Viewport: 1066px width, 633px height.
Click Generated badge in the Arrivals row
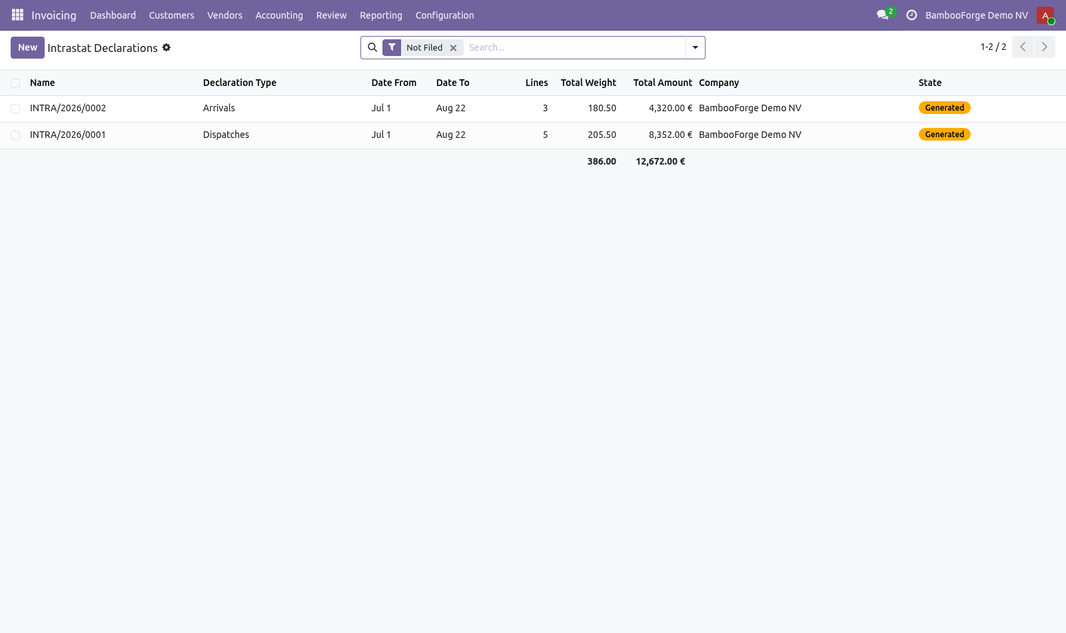(x=945, y=108)
